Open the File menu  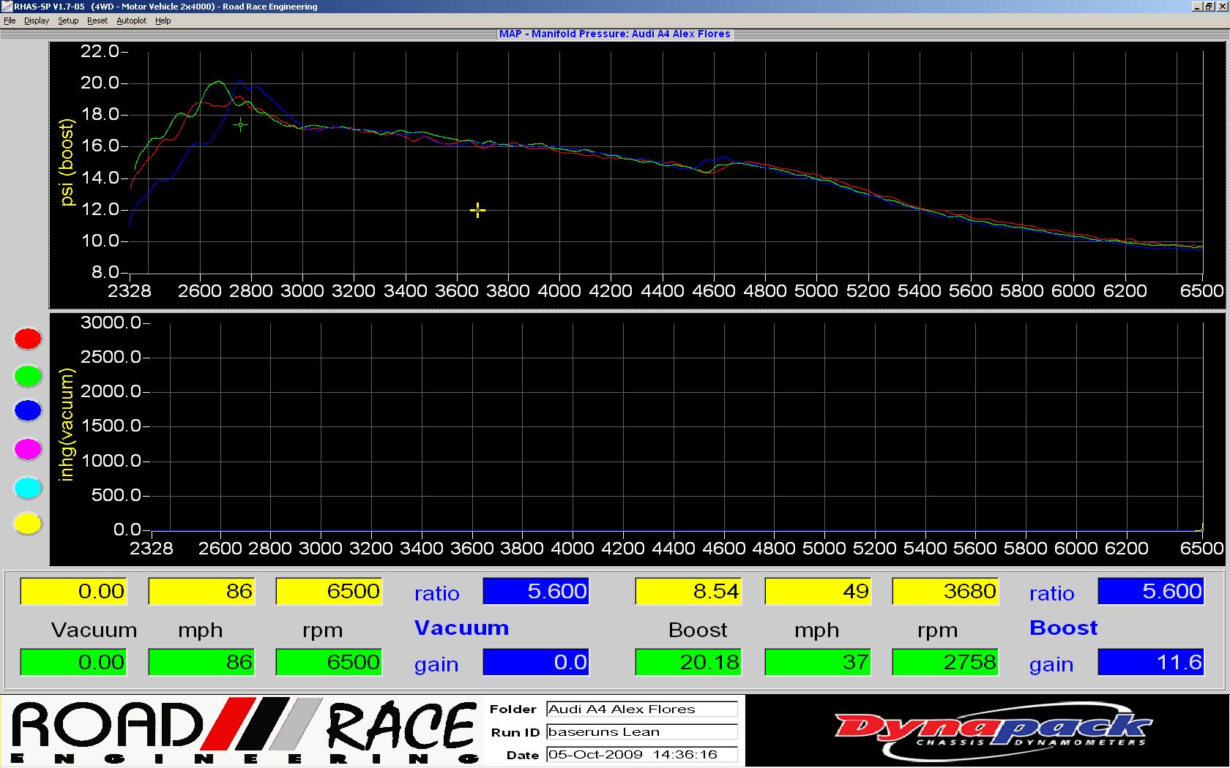click(x=10, y=20)
